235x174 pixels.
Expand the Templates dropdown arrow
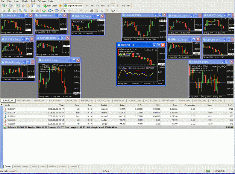(59, 11)
